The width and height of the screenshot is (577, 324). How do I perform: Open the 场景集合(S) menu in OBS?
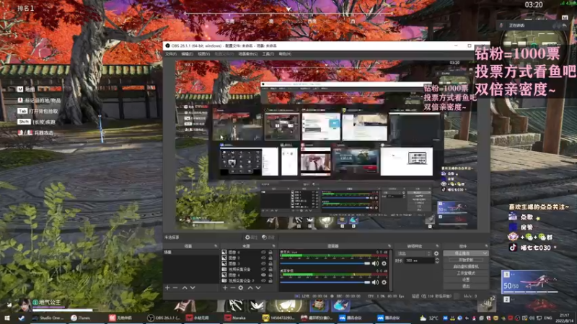point(247,54)
